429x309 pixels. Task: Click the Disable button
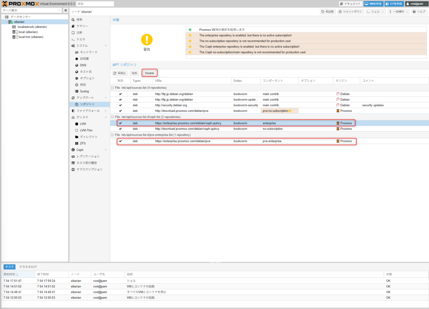(x=150, y=73)
